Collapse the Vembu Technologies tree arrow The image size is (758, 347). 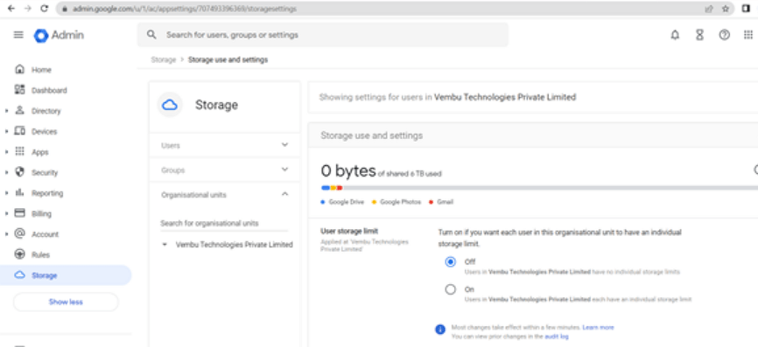point(165,245)
